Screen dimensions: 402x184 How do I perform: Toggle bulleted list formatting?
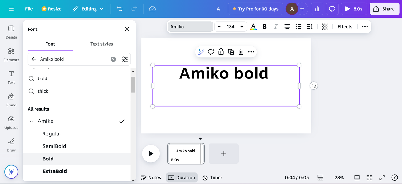coord(298,27)
